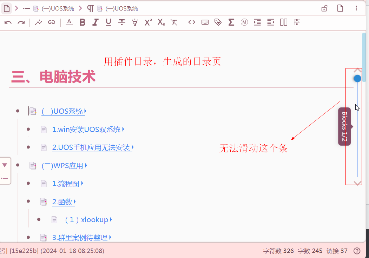The width and height of the screenshot is (369, 258).
Task: Click bullet of （1）xlookup item
Action: coord(39,219)
